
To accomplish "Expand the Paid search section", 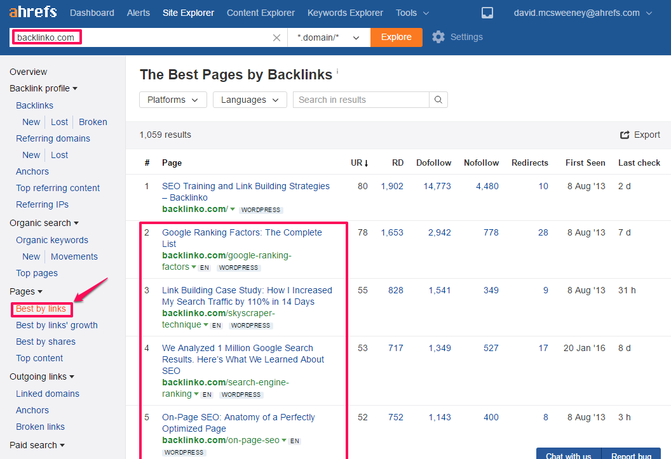I will pos(37,445).
